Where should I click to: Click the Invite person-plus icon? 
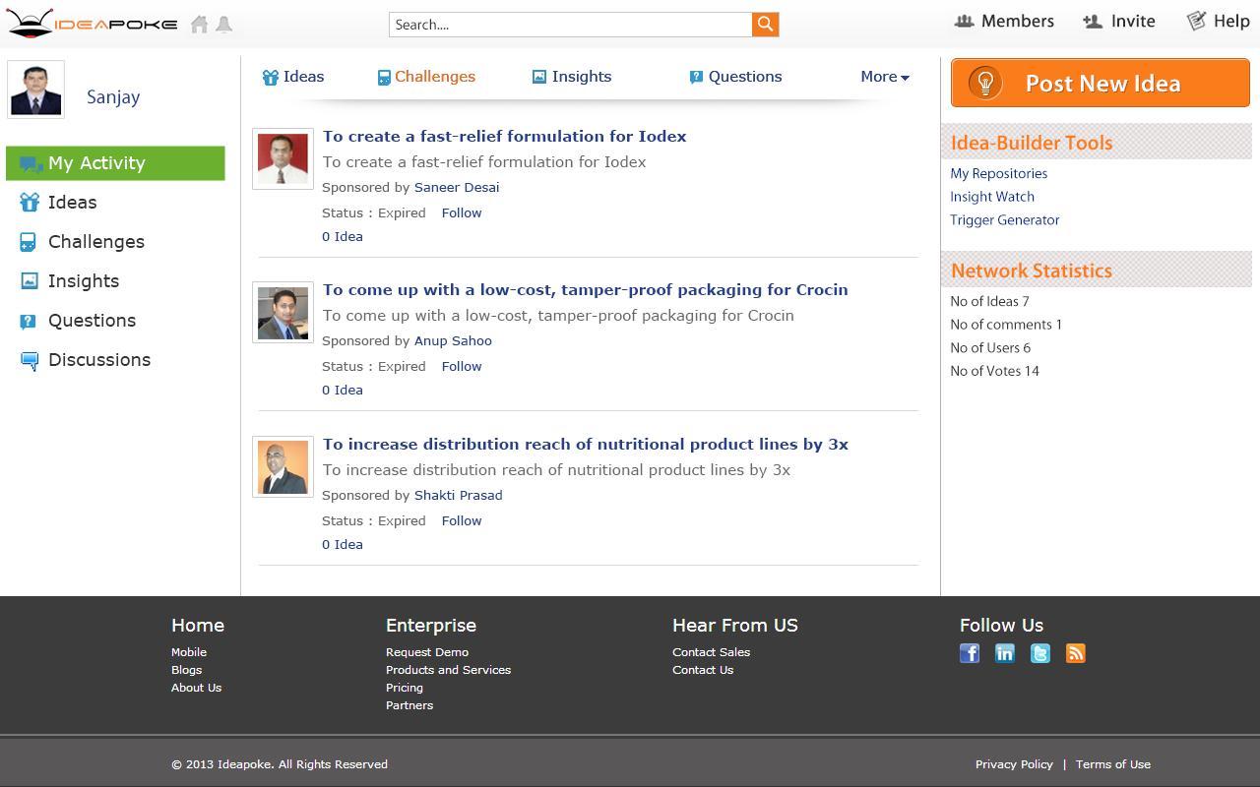tap(1093, 21)
